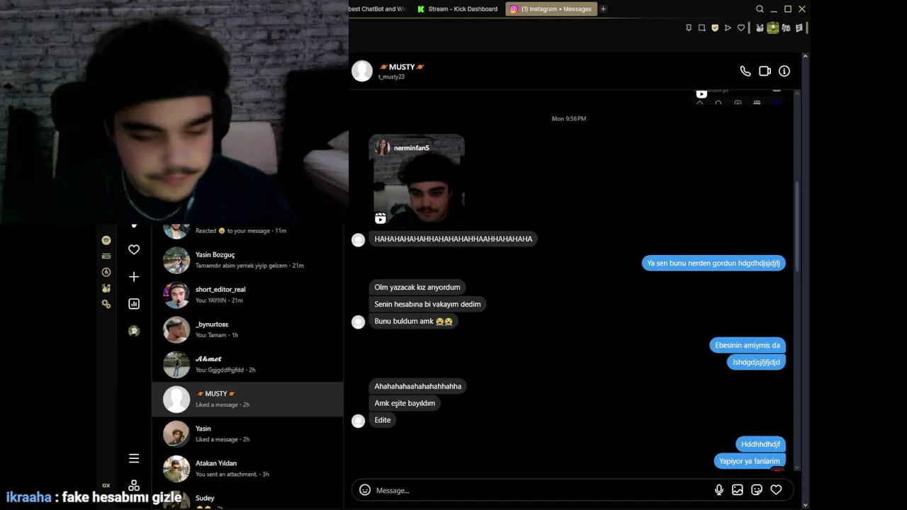Open the Instagram dashboard chart icon
Viewport: 907px width, 510px height.
pyautogui.click(x=134, y=304)
